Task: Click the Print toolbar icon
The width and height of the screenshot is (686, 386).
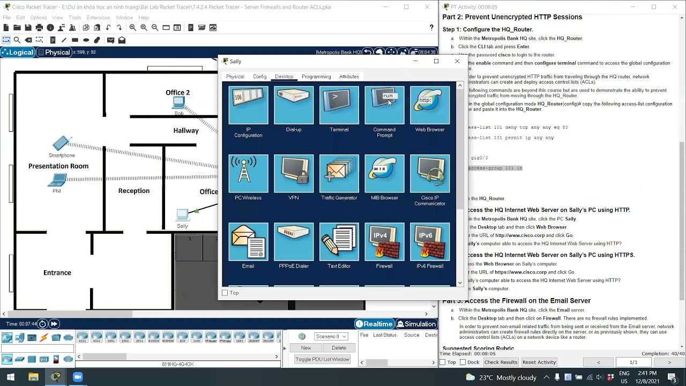Action: 39,27
